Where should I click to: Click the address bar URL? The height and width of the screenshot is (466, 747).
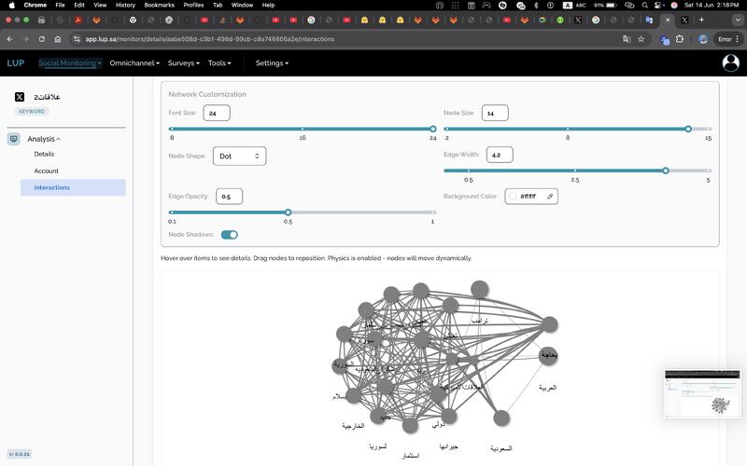pyautogui.click(x=209, y=39)
